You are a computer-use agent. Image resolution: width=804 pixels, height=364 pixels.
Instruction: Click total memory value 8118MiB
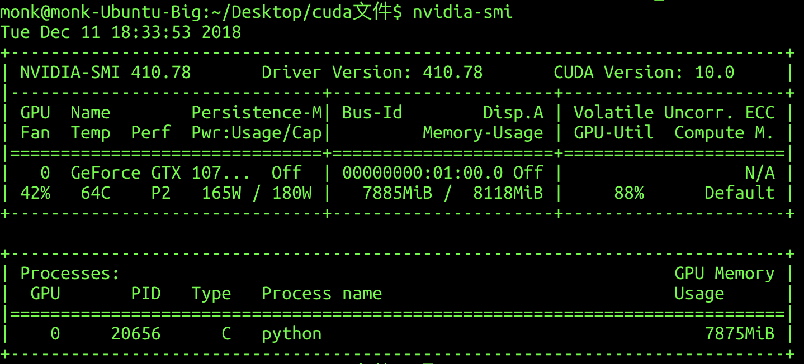click(508, 193)
